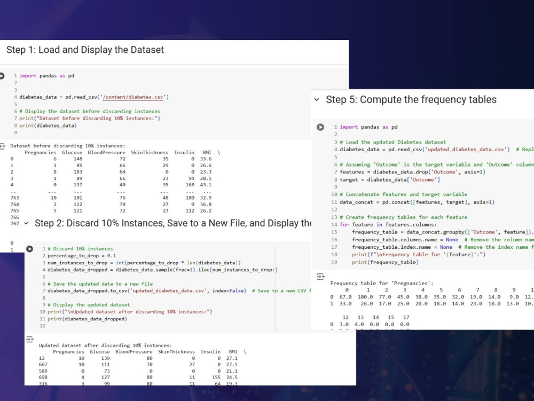Toggle Step 5 output display icon

[320, 277]
